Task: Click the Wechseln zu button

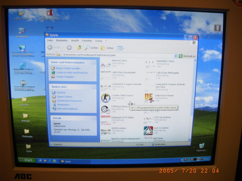Action: tap(187, 56)
